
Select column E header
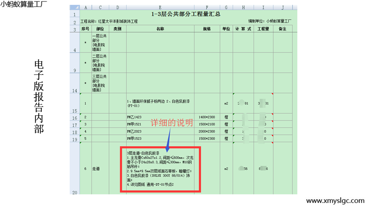[160, 7]
